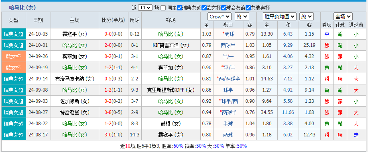Click the 走 result on 24-08-17
Image resolution: width=368 pixels, height=152 pixels.
(356, 135)
